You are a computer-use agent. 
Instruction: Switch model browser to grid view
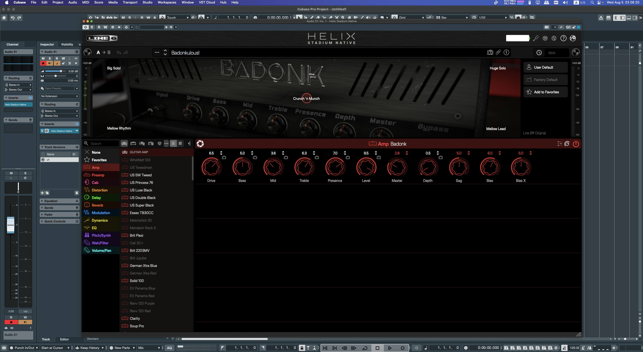click(x=180, y=143)
